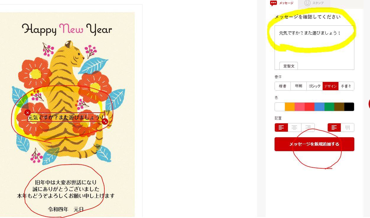The height and width of the screenshot is (218, 370).
Task: Select the 明朝 font style
Action: tap(298, 86)
